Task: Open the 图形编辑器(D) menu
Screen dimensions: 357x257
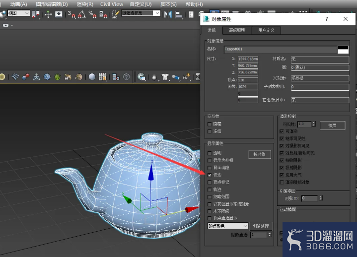Action: click(x=52, y=4)
